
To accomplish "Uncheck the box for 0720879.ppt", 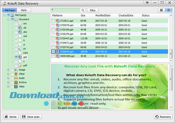I will point(53,51).
